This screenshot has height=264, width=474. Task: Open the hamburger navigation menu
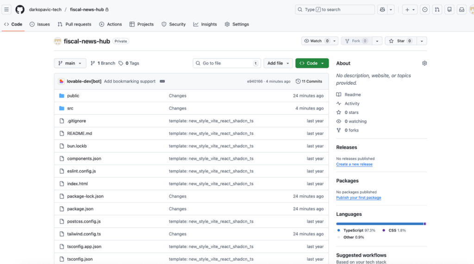(x=6, y=9)
